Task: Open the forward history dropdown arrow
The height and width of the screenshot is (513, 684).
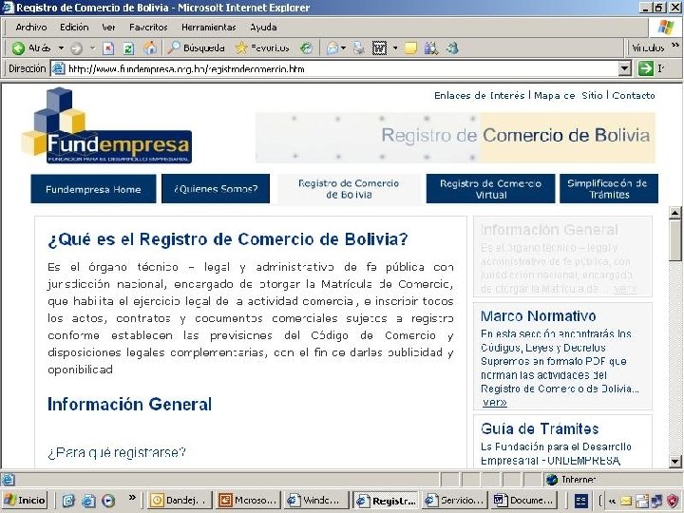Action: (x=92, y=48)
